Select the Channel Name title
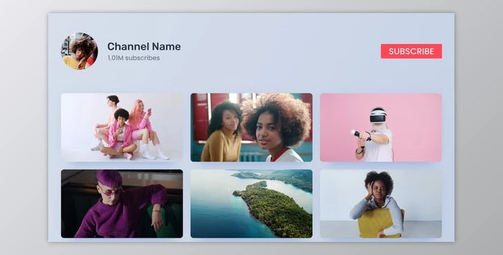 tap(144, 46)
